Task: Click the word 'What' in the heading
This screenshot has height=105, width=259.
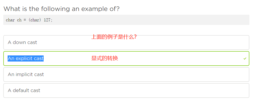Action: [12, 9]
